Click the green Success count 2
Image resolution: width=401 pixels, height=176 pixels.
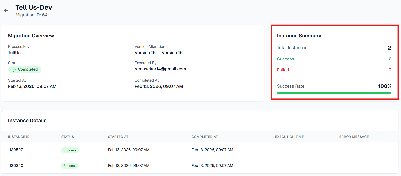pos(390,59)
